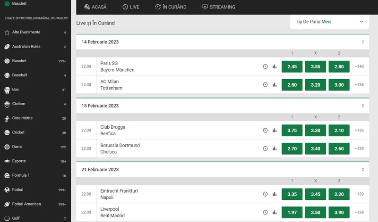Expand the Tip De Pariu dropdown
This screenshot has height=222, width=378.
pyautogui.click(x=329, y=22)
